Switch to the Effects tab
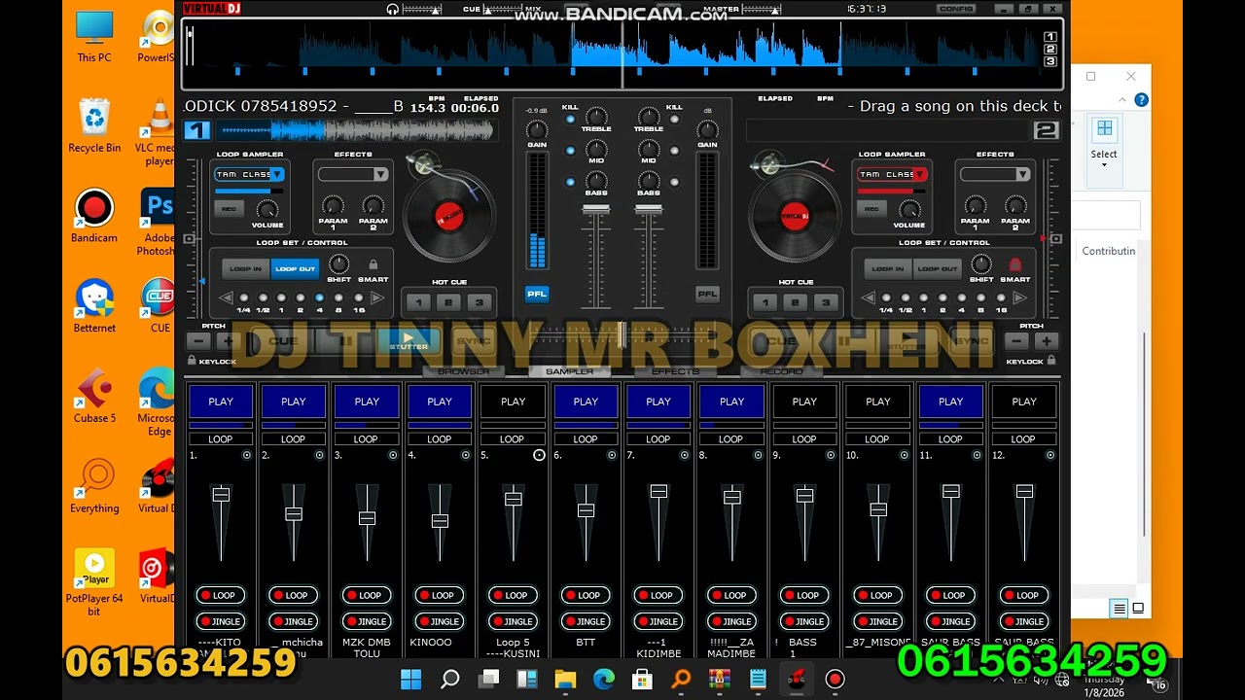This screenshot has height=700, width=1245. (x=675, y=371)
